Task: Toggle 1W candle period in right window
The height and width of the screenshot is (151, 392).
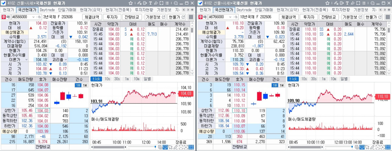Action: [275, 85]
